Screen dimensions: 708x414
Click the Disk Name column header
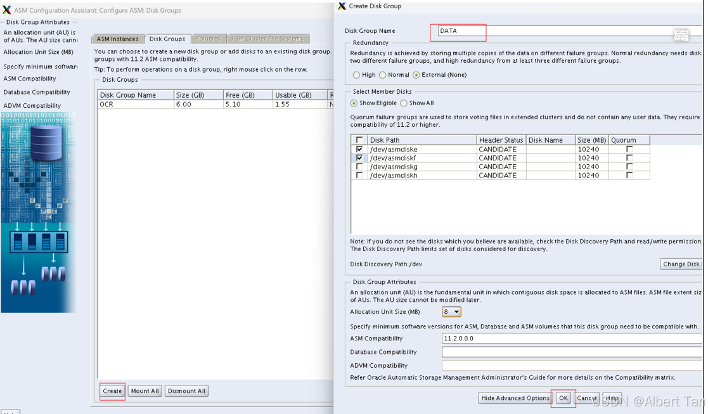[x=551, y=140]
